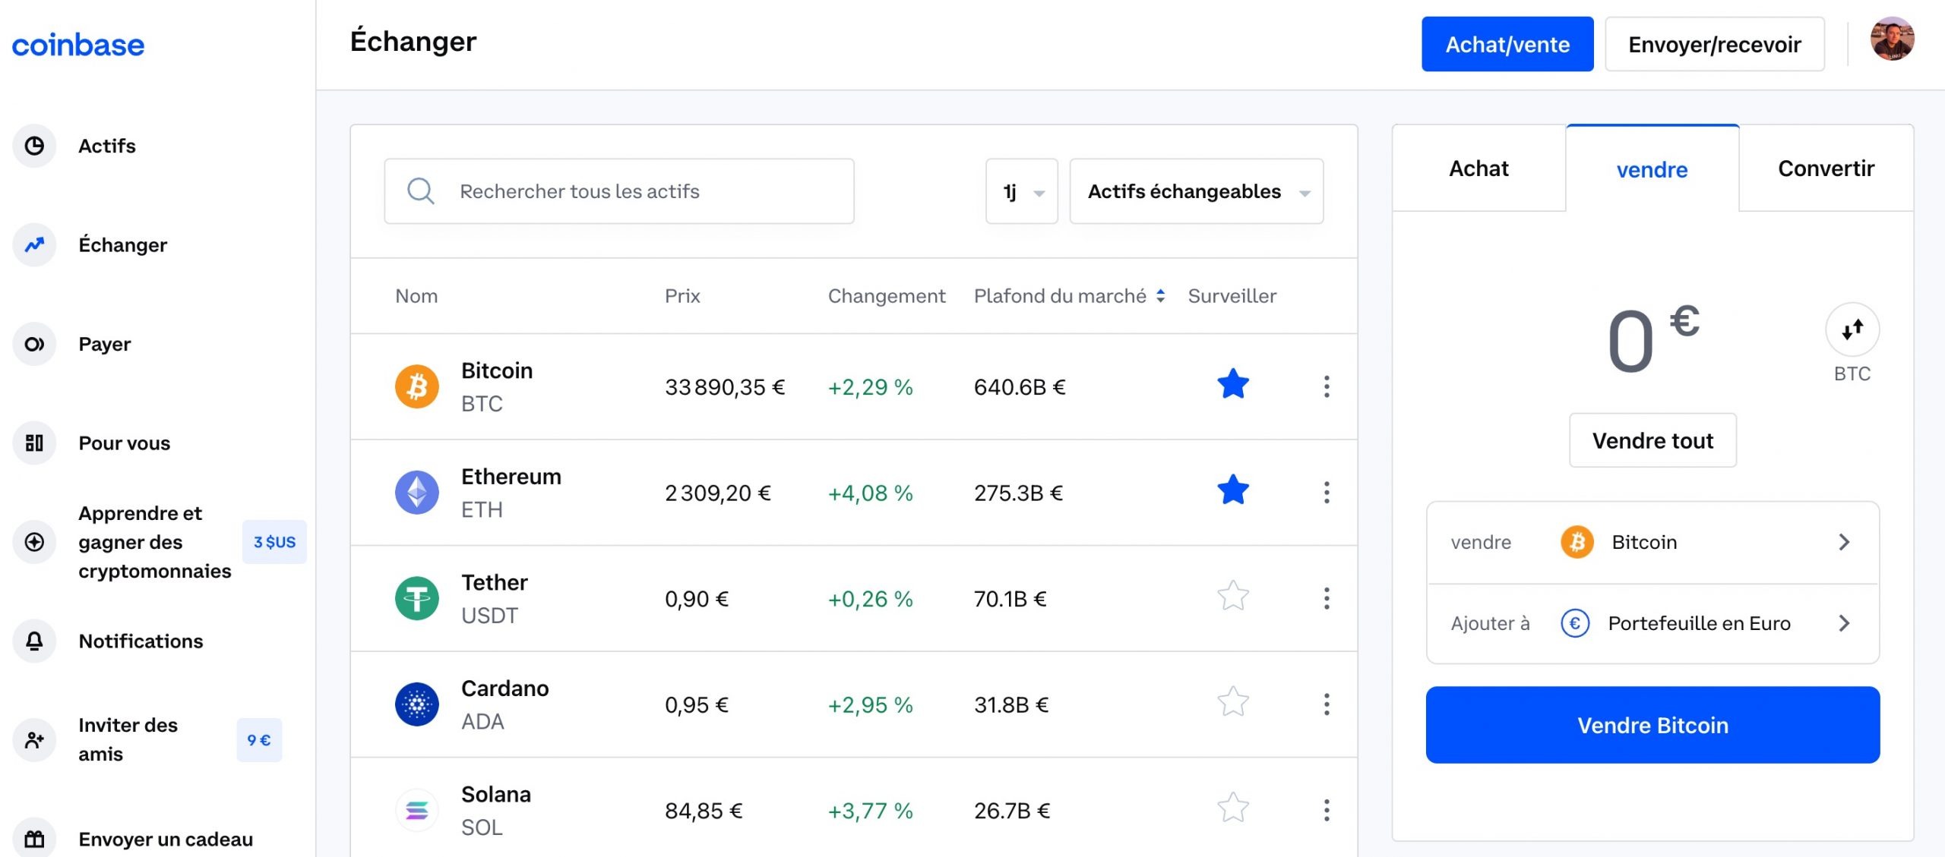Click the Inviter des amis person icon
Screen dimensions: 1945x857
(x=34, y=740)
